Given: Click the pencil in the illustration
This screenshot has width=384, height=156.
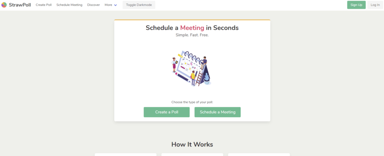Looking at the screenshot, I should (183, 76).
